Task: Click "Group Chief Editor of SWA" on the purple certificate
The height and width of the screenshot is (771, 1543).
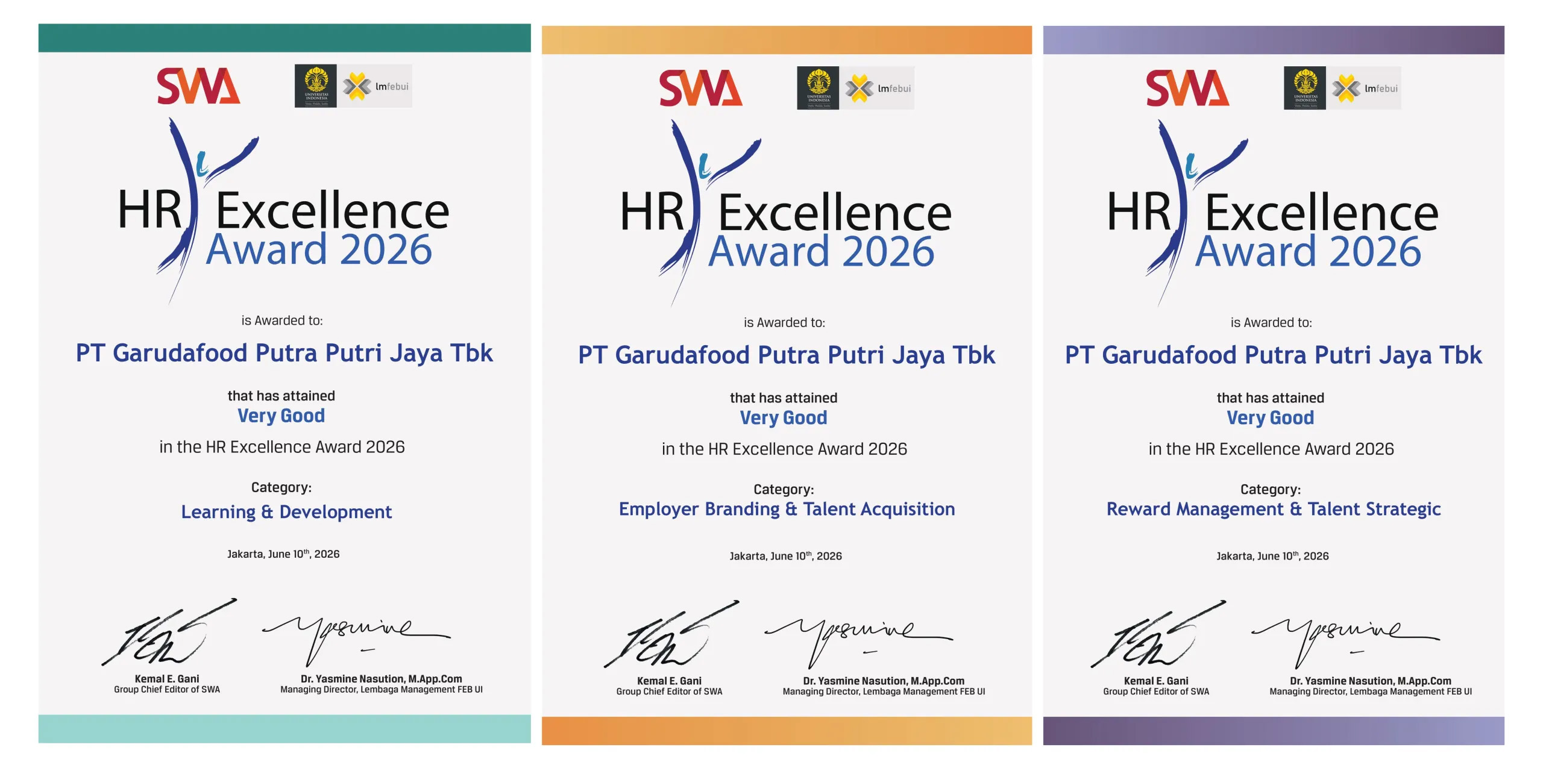Action: [1156, 691]
